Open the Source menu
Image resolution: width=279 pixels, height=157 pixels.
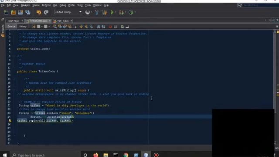point(36,5)
